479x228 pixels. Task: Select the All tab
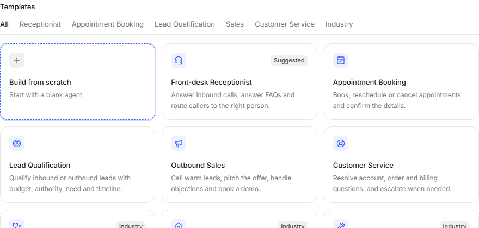[4, 24]
